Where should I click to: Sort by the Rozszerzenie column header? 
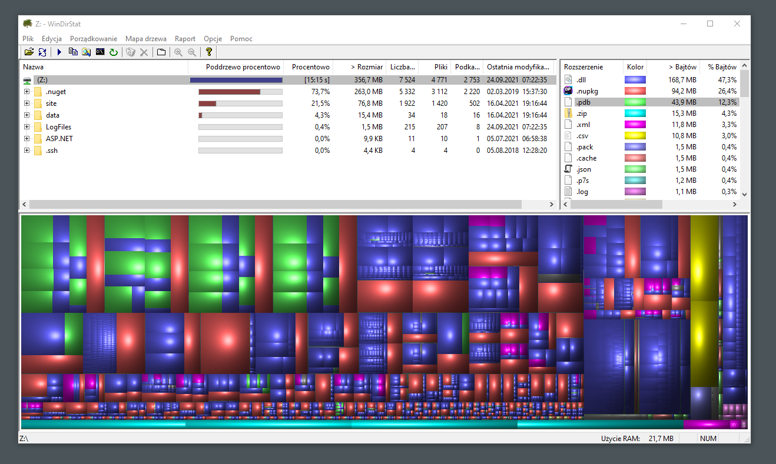click(591, 67)
